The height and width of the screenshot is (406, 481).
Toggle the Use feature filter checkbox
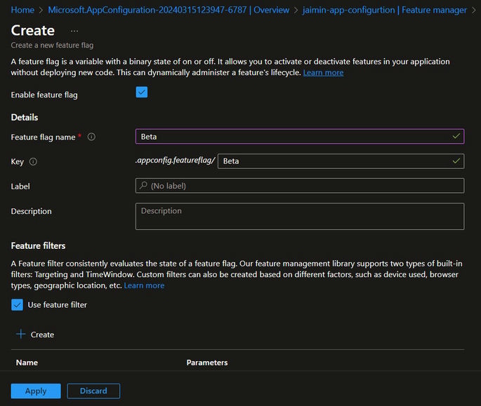click(17, 305)
